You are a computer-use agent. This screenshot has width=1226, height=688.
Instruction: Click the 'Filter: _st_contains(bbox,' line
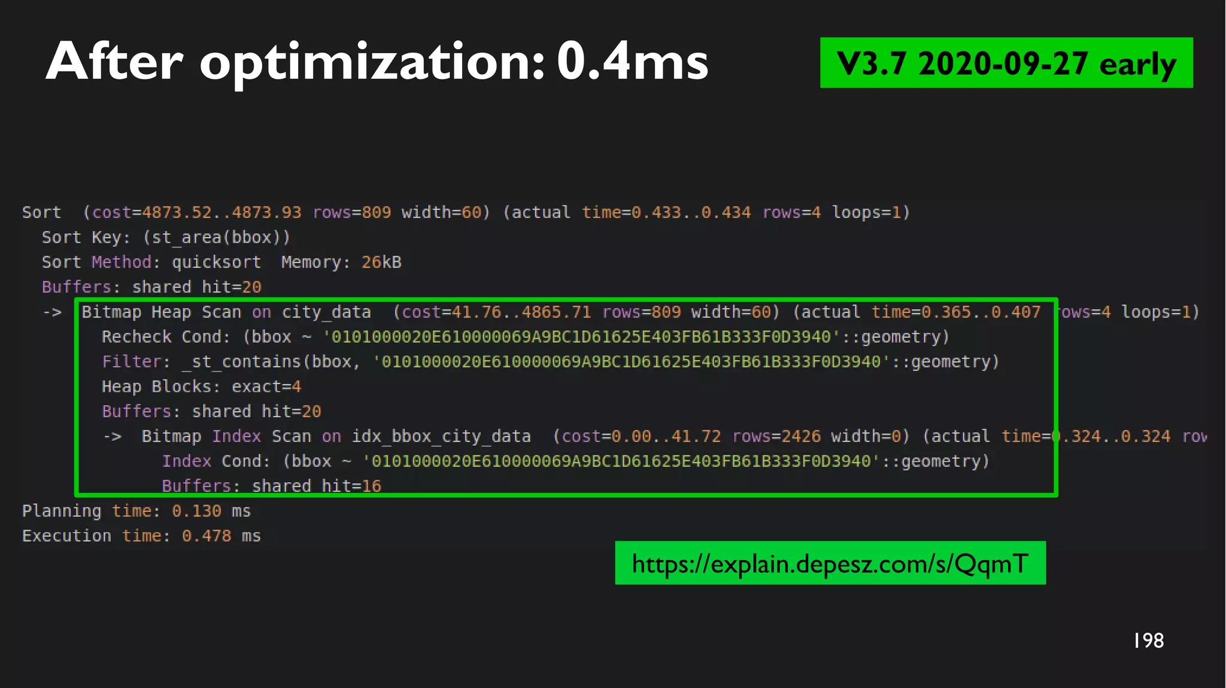coord(551,362)
